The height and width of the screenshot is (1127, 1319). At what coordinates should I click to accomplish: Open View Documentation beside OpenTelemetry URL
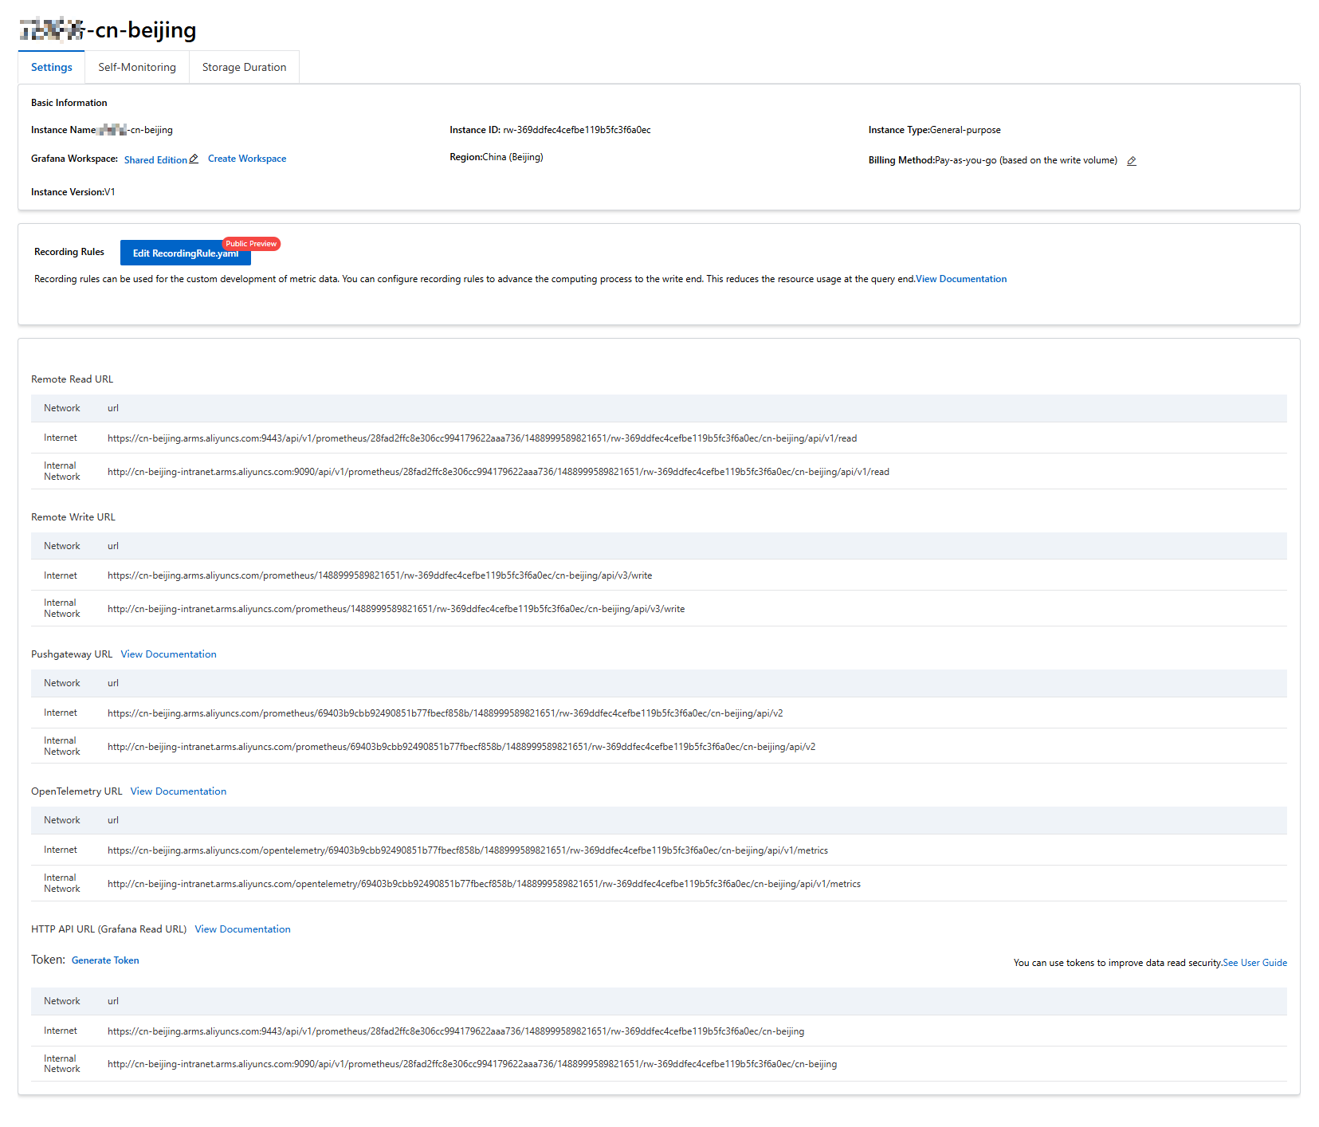(179, 791)
